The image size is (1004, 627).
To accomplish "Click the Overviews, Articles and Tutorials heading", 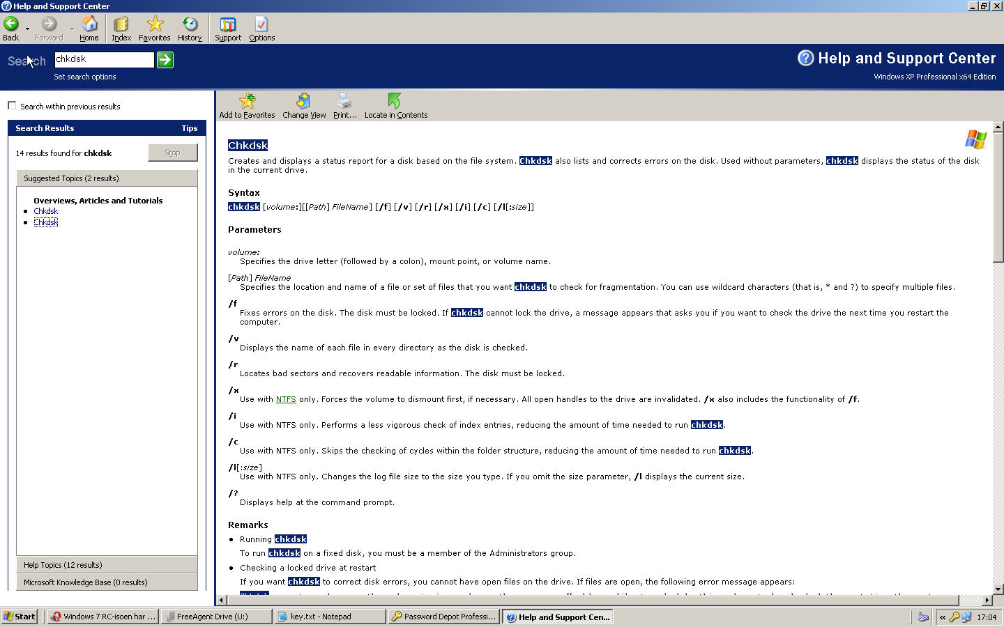I will [x=98, y=201].
